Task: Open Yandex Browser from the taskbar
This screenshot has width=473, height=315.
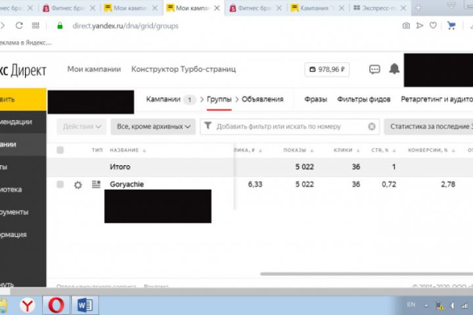Action: pyautogui.click(x=27, y=305)
